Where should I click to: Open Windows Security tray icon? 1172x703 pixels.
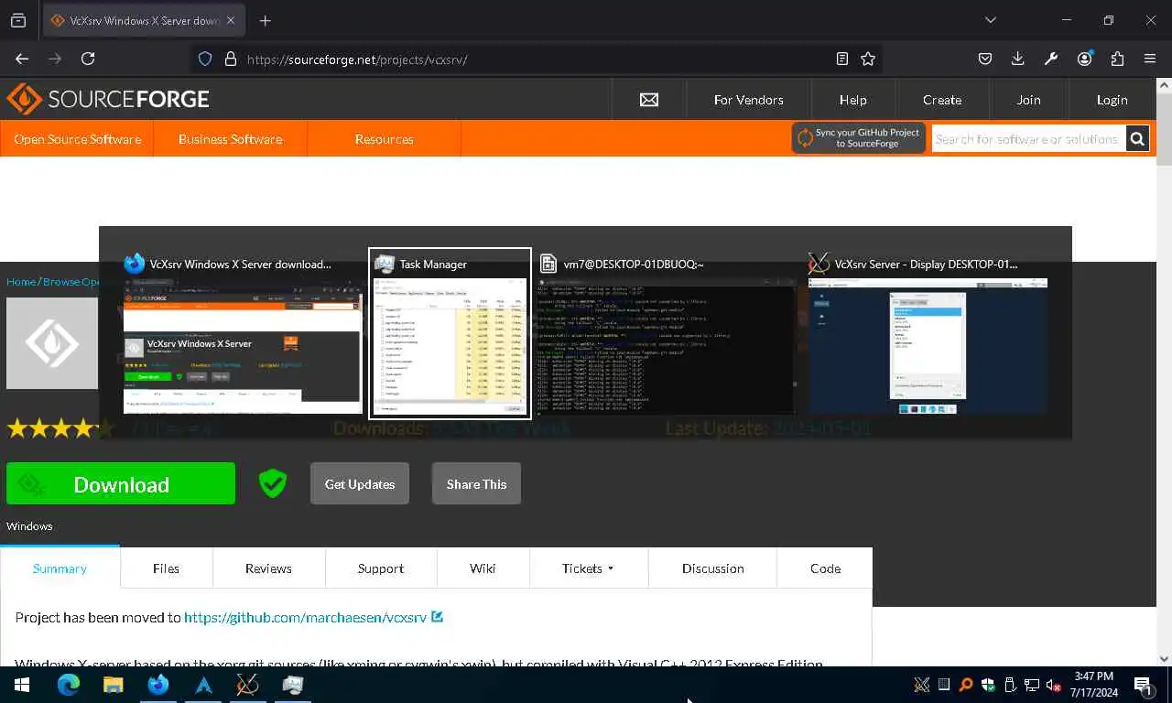pos(988,685)
